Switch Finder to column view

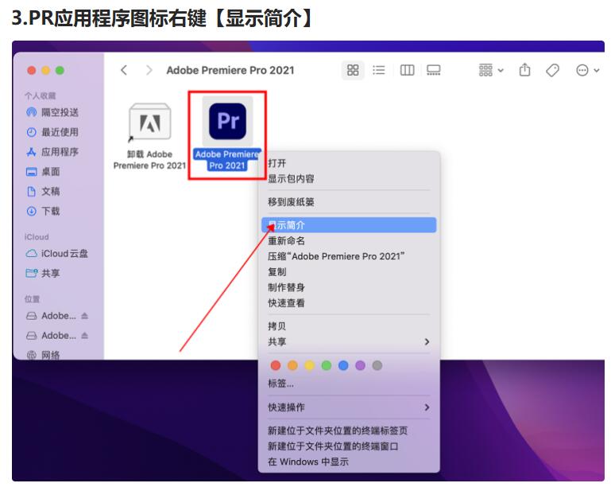(x=407, y=70)
